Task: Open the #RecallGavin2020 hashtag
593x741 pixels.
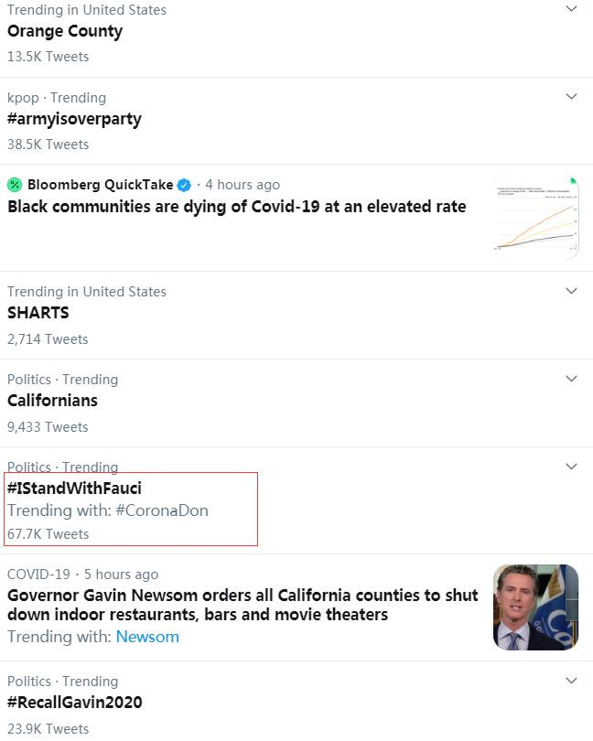Action: click(x=75, y=703)
